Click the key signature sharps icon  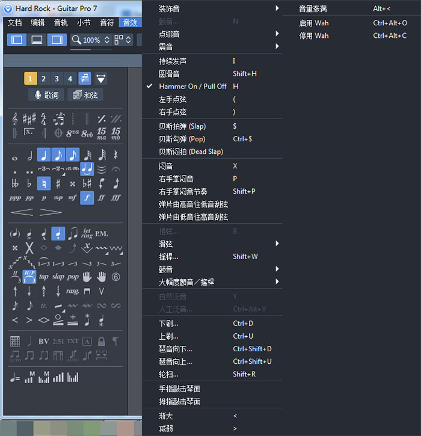[x=29, y=119]
